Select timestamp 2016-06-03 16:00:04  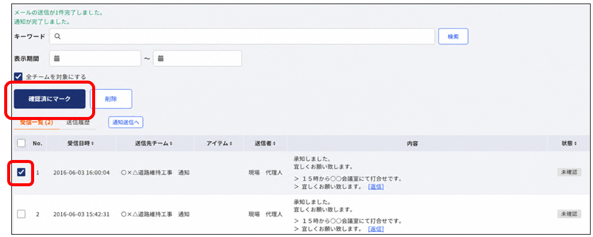(x=81, y=173)
